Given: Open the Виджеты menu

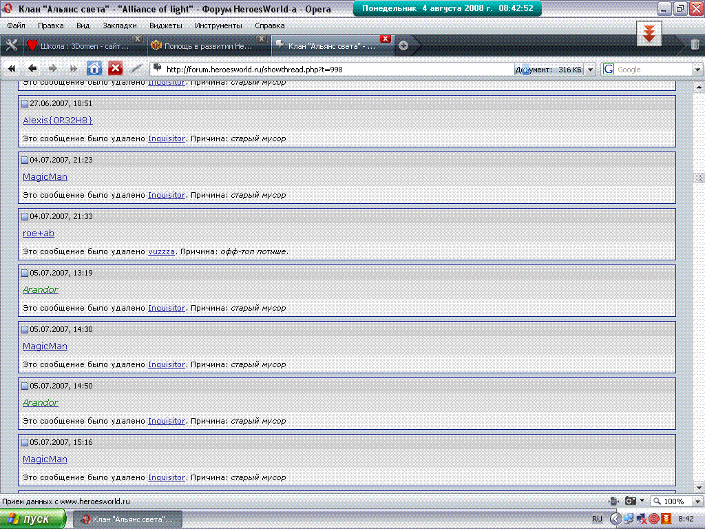Looking at the screenshot, I should pos(165,25).
